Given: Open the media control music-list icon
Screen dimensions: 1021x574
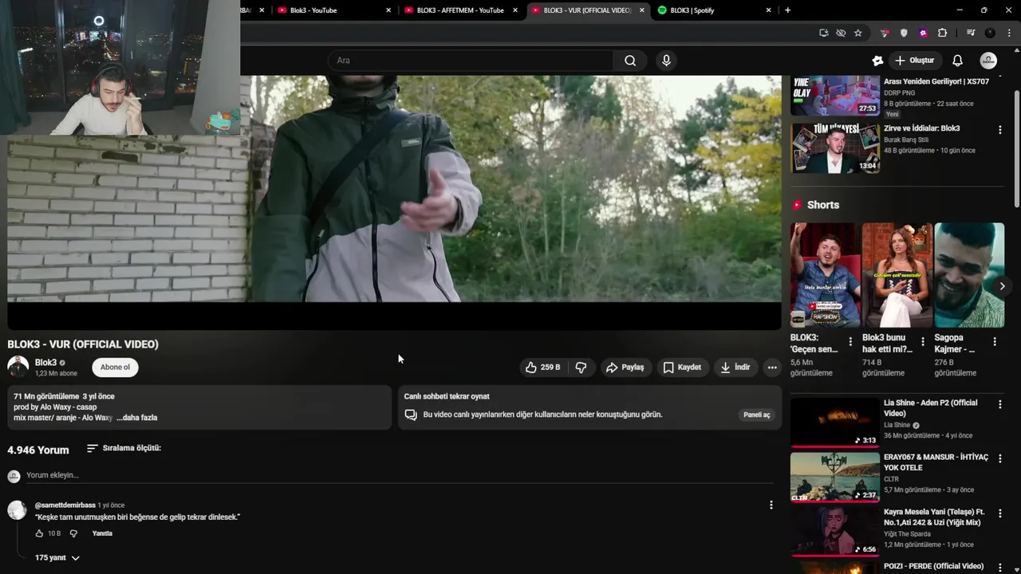Looking at the screenshot, I should click(971, 33).
